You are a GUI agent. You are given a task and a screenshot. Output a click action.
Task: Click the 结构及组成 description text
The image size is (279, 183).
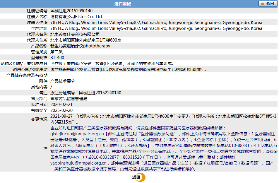click(x=113, y=64)
